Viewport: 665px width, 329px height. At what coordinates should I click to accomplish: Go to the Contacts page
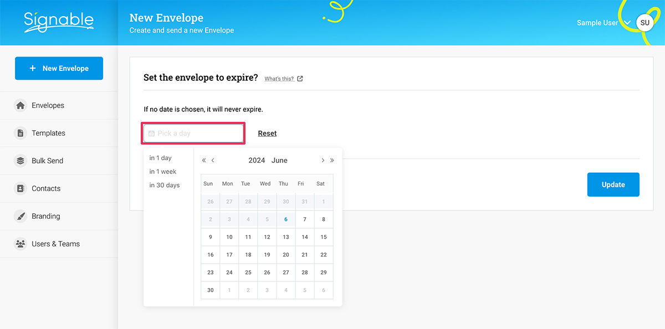45,188
